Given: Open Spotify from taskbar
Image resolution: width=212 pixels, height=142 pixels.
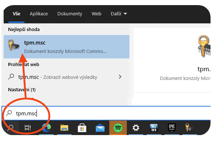Looking at the screenshot, I should (118, 128).
